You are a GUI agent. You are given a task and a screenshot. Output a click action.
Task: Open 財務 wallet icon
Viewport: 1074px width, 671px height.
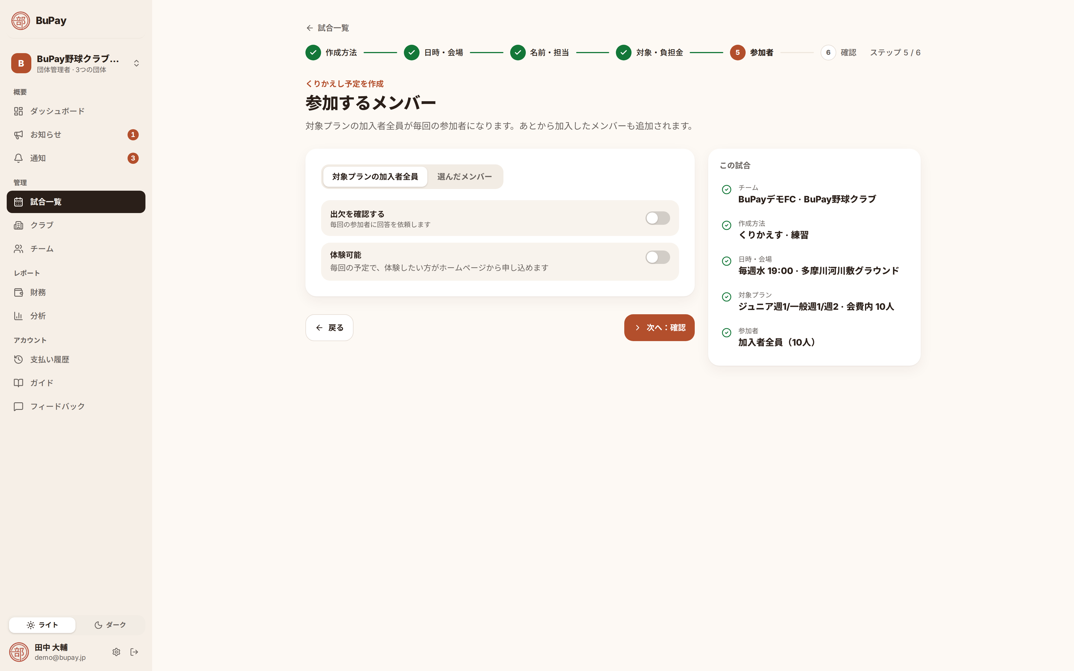pos(18,292)
